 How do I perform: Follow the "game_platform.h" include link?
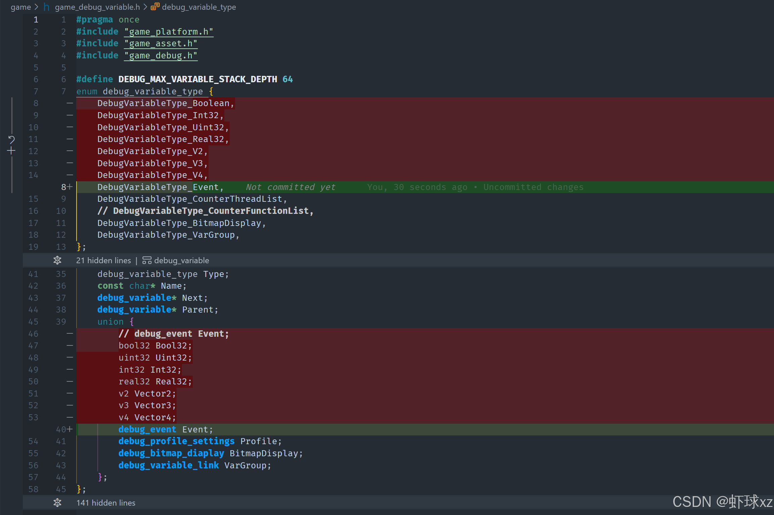[x=169, y=32]
